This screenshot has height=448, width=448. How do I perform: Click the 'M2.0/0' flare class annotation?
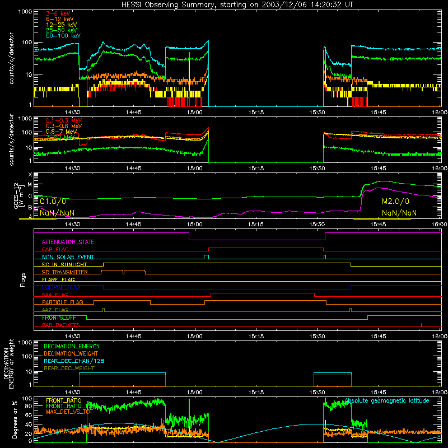[x=395, y=202]
